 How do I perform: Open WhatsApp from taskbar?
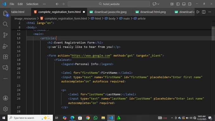[95, 118]
